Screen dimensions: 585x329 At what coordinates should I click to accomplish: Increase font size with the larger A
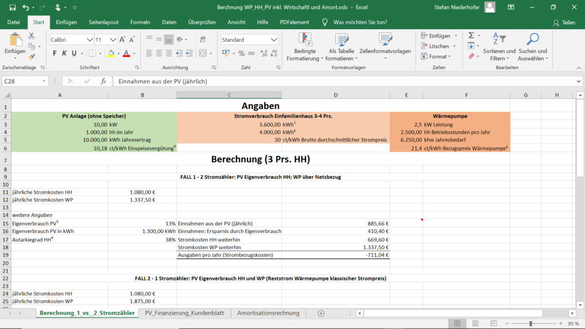coord(122,39)
